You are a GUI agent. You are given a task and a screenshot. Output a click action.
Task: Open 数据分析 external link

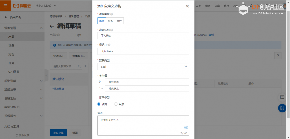pos(12,107)
